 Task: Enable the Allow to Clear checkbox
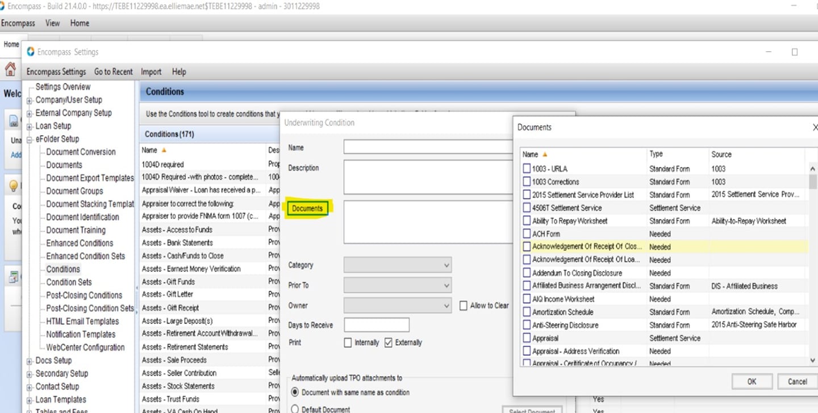coord(464,306)
